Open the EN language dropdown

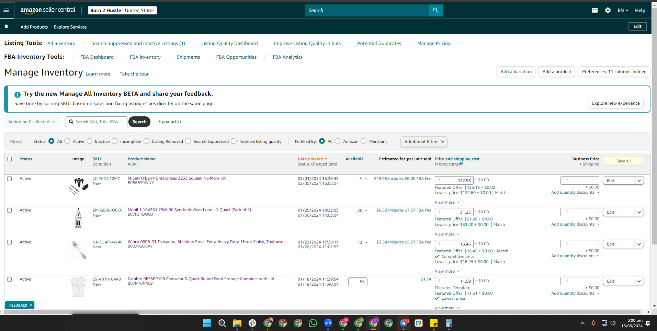click(623, 10)
